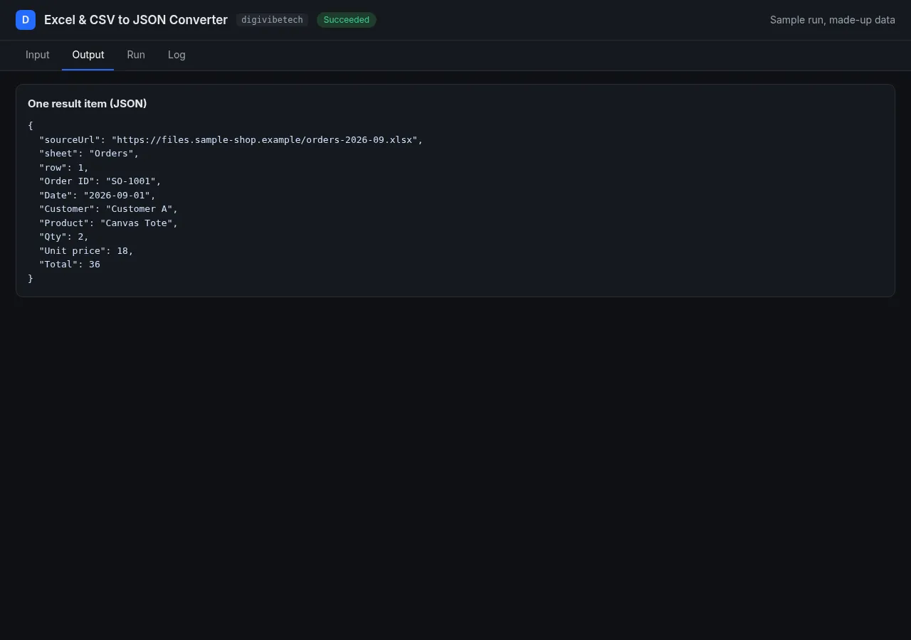The width and height of the screenshot is (911, 640).
Task: Click the Excel & CSV to JSON Converter title
Action: (136, 20)
